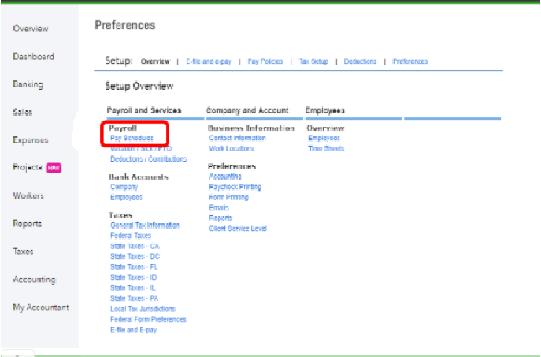Open the Contact Information link
This screenshot has height=357, width=541.
pyautogui.click(x=237, y=138)
